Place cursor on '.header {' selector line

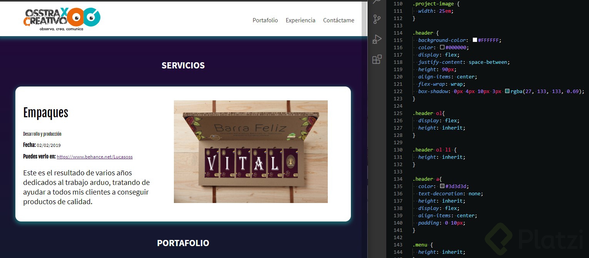[425, 33]
